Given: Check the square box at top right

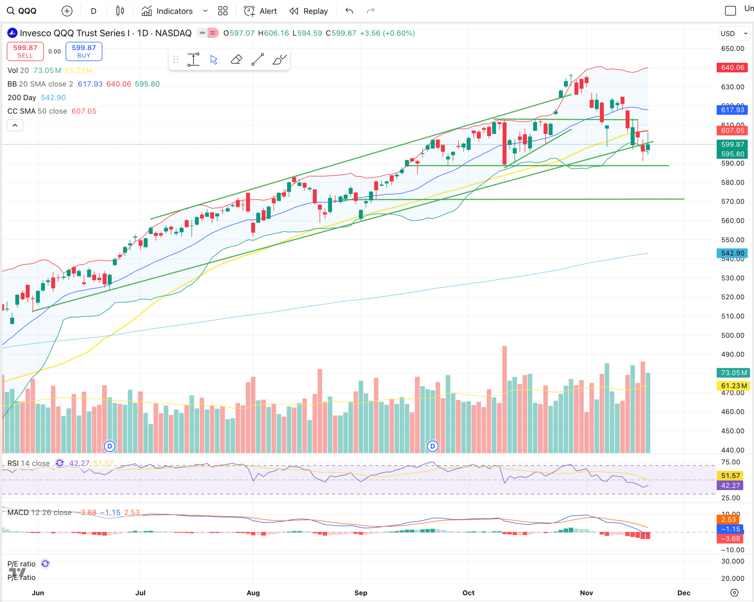Looking at the screenshot, I should (x=730, y=11).
